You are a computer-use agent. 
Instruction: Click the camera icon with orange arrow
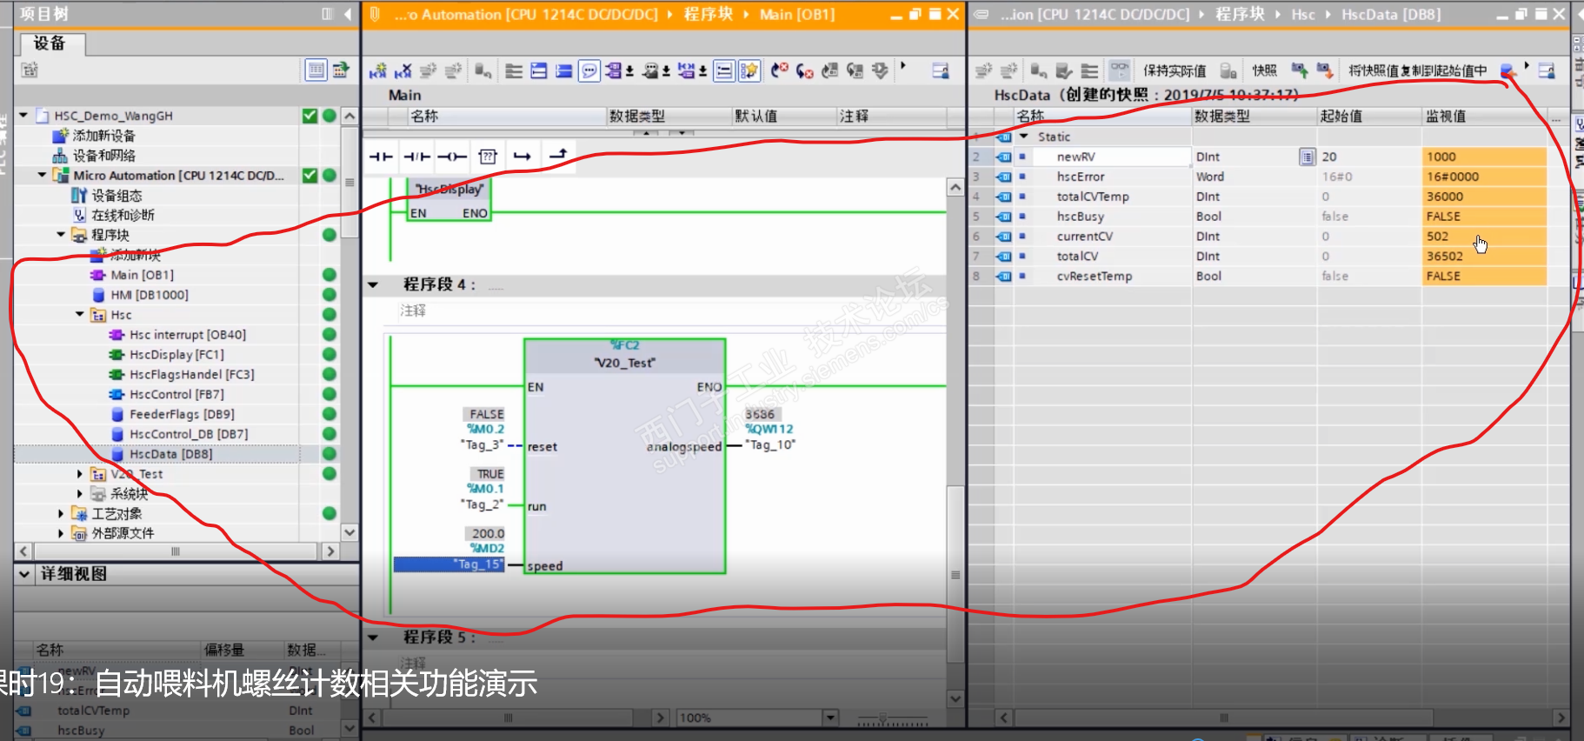point(1325,70)
